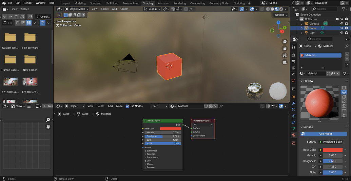Select the Render properties tab icon
The width and height of the screenshot is (351, 181).
[294, 55]
